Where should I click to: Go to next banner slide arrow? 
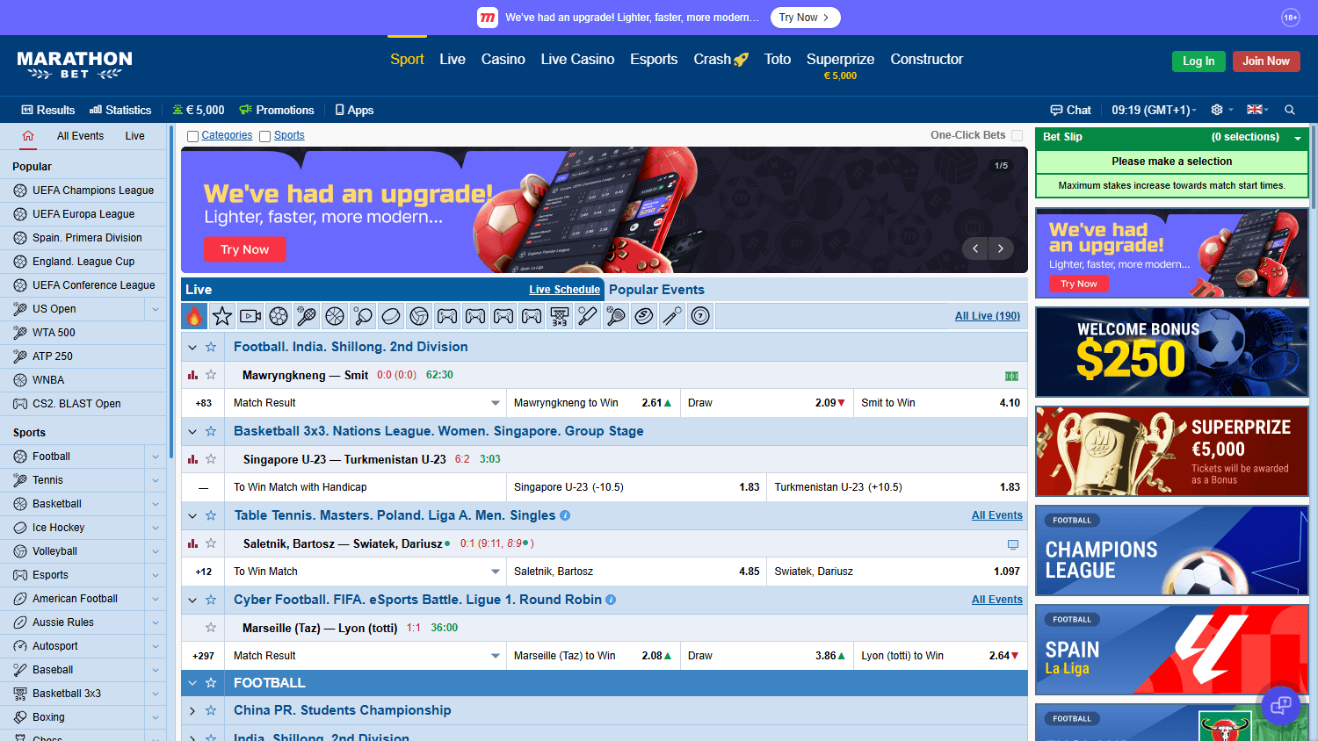[1001, 248]
